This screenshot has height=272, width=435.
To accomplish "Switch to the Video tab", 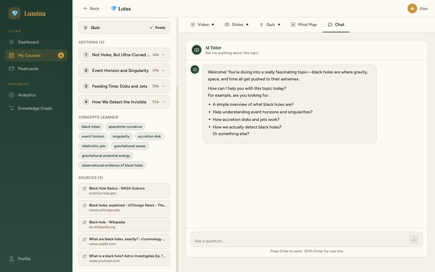I will pos(202,24).
